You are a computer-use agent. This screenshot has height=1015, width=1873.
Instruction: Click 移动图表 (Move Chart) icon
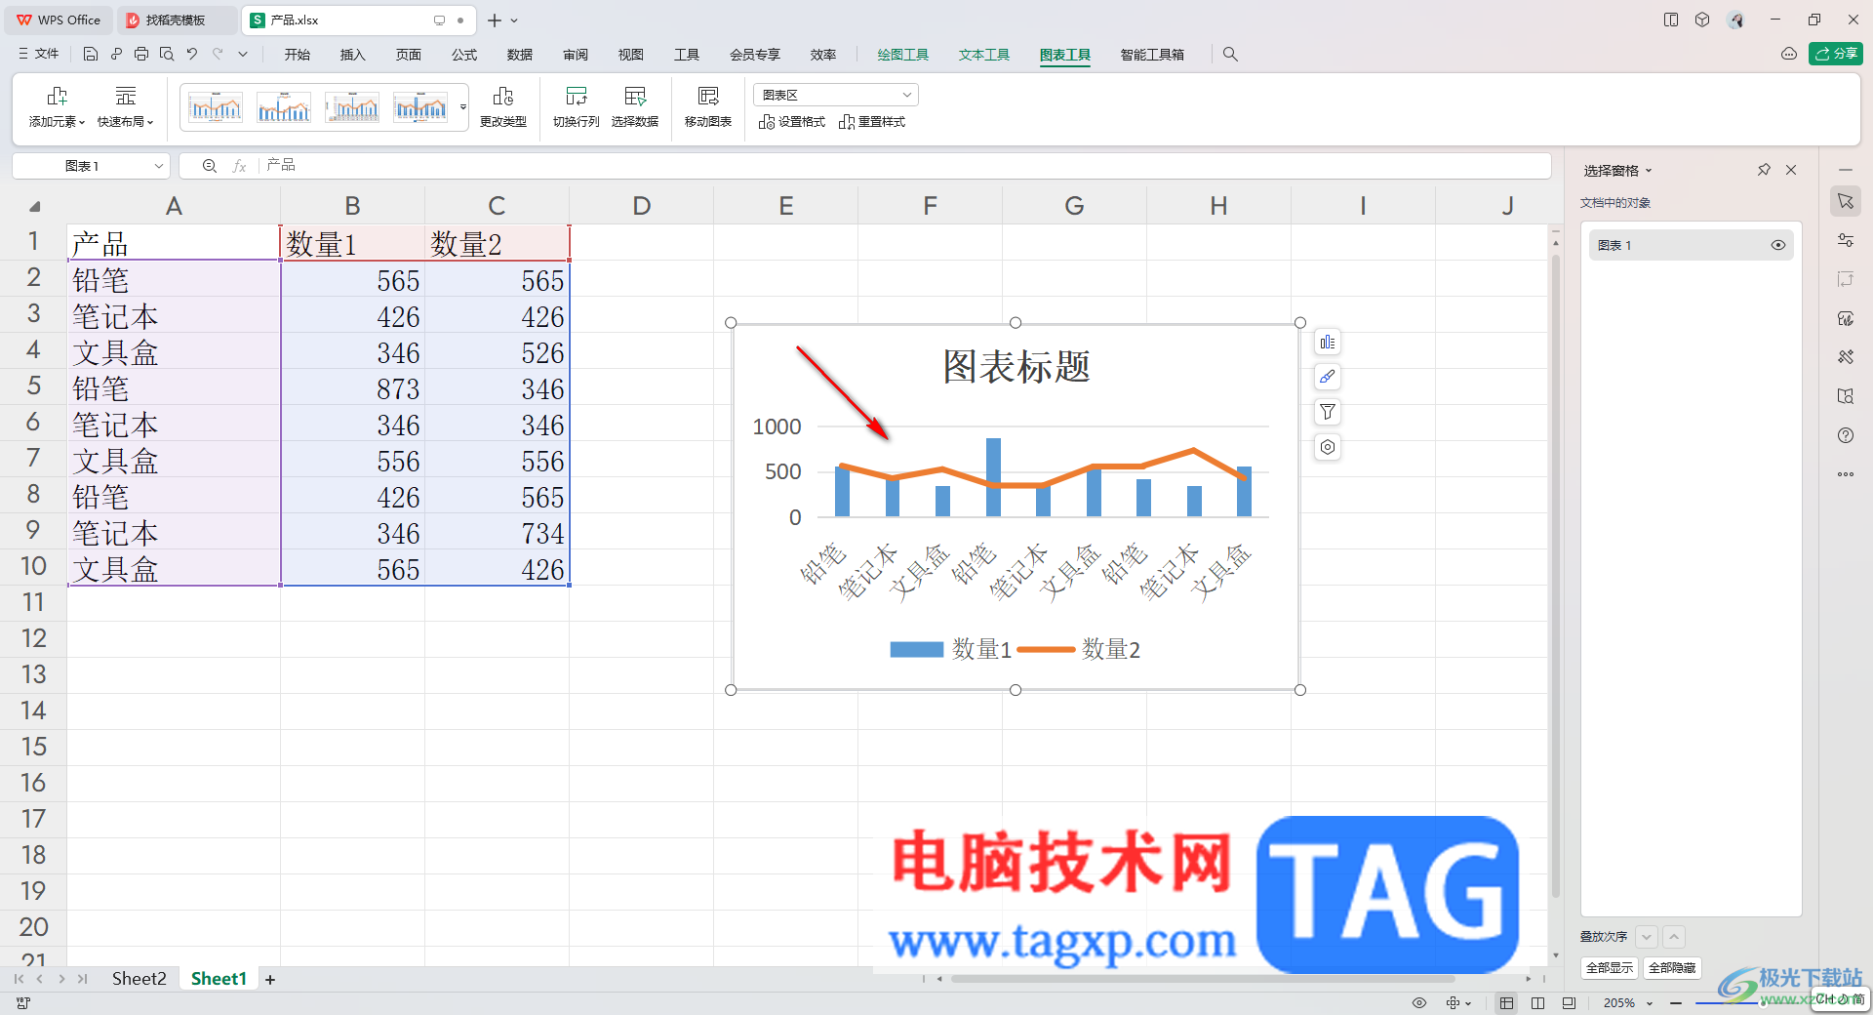tap(708, 106)
